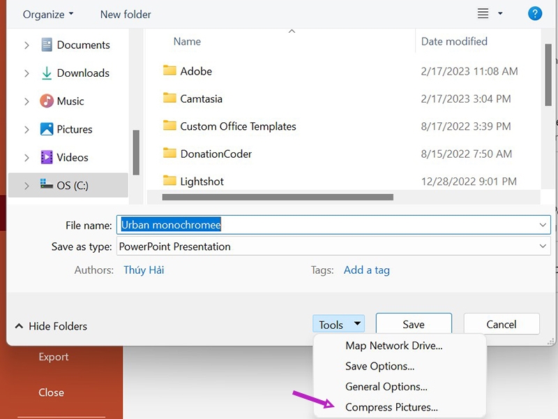Open the File name history dropdown

tap(543, 225)
